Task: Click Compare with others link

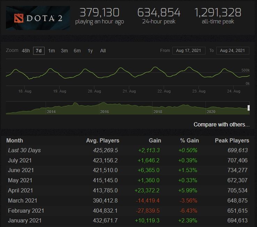Action: tap(221, 124)
